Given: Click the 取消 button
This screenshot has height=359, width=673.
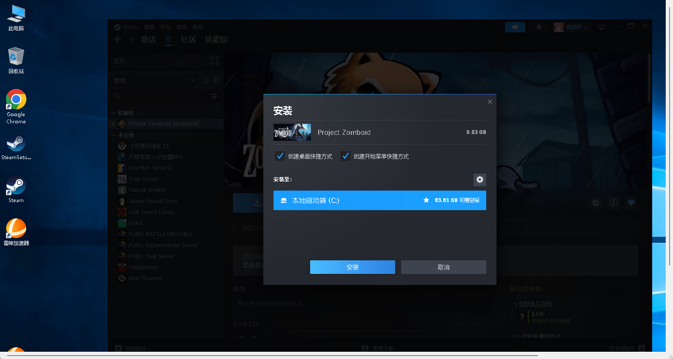Looking at the screenshot, I should (x=443, y=267).
